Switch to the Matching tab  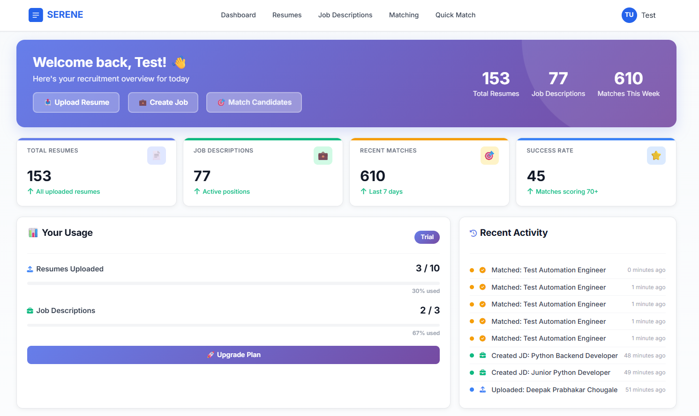(404, 15)
